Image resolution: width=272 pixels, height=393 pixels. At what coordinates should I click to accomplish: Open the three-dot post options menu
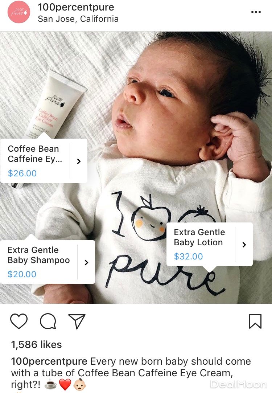coord(256,12)
